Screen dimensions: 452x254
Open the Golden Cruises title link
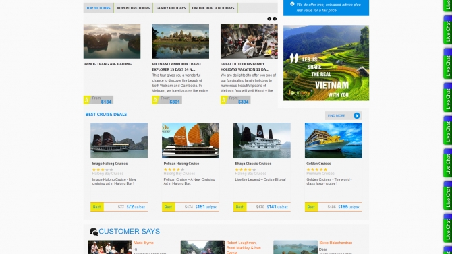pos(319,164)
